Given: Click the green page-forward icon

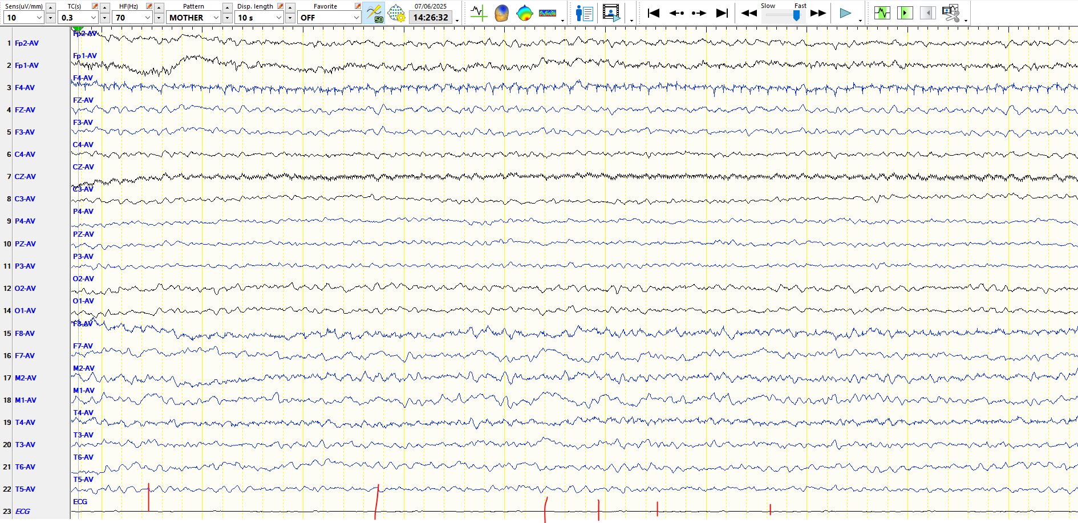Looking at the screenshot, I should coord(905,13).
